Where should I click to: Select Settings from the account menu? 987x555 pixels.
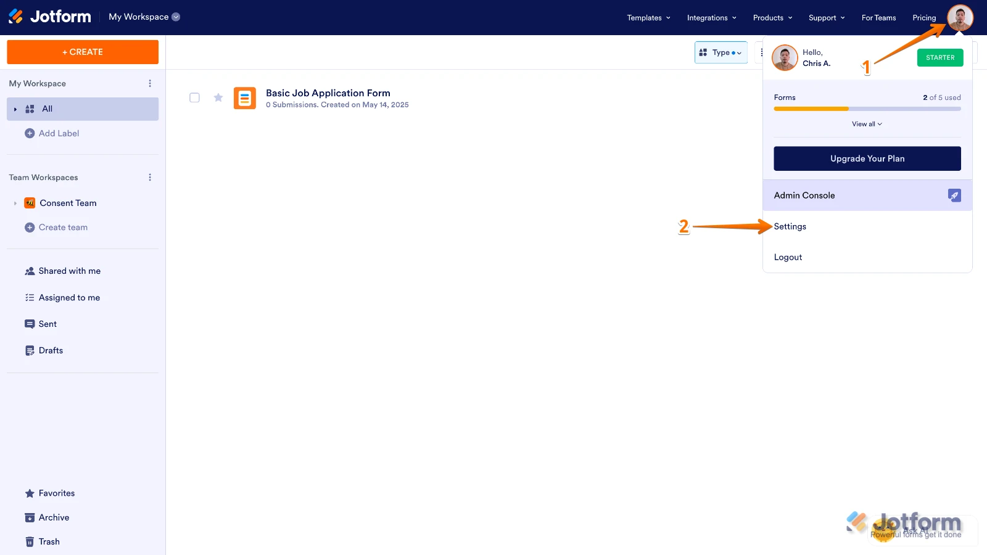point(790,226)
